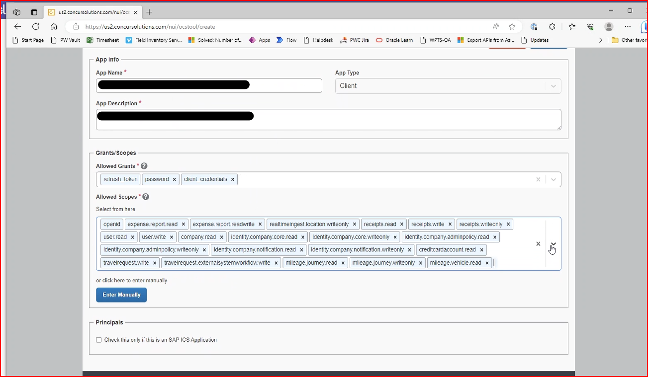Click the Enter Manually button

121,295
